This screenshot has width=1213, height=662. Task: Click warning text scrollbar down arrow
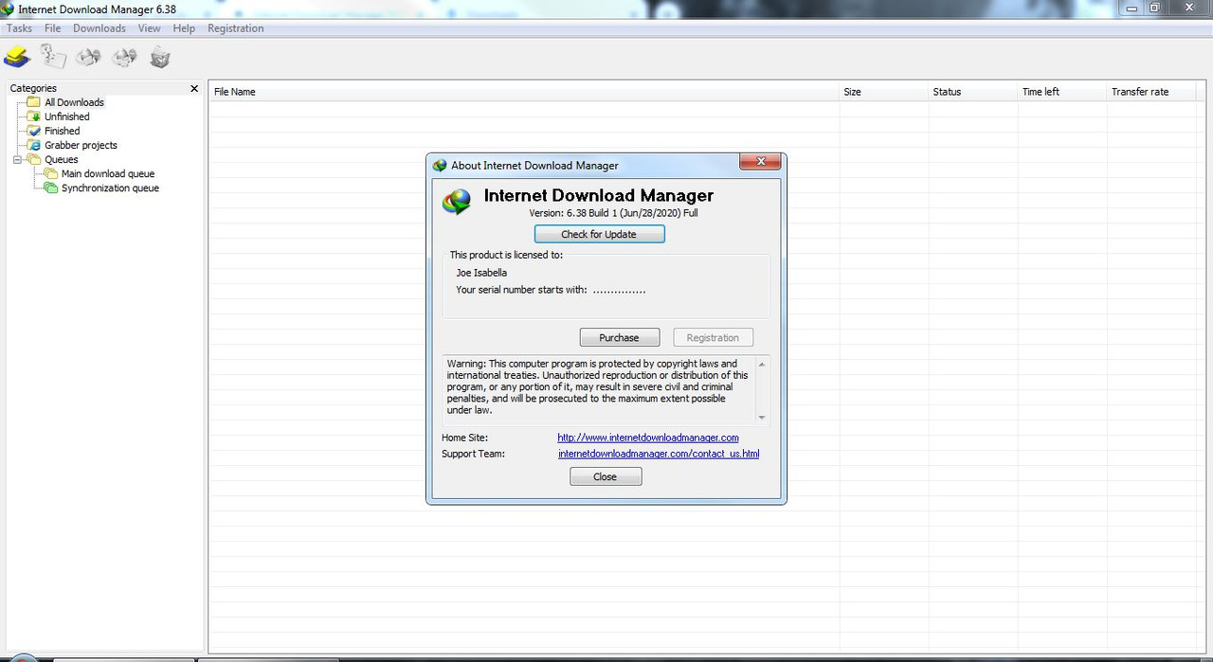[762, 418]
